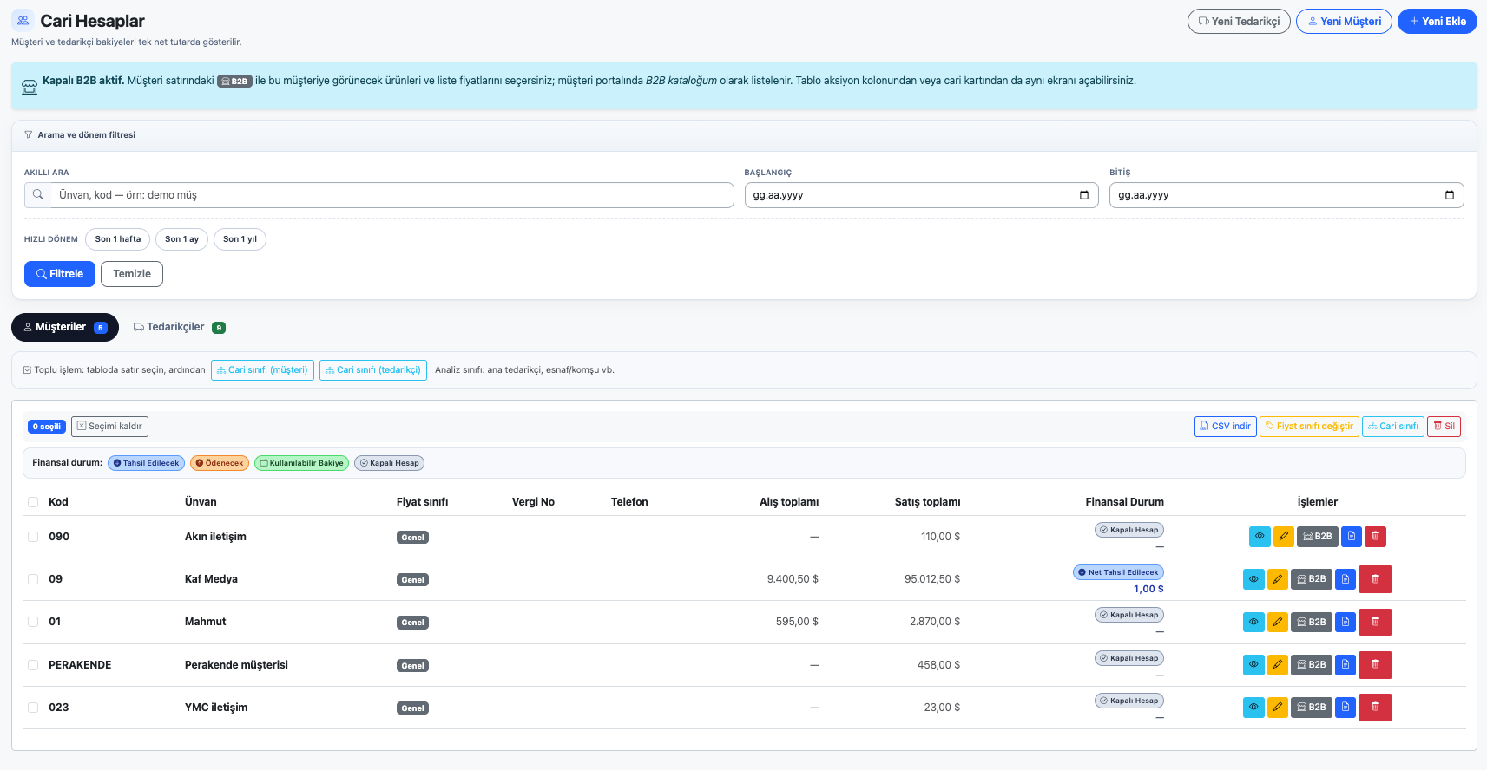Check the row checkbox for code 090
Viewport: 1487px width, 770px height.
coord(33,537)
